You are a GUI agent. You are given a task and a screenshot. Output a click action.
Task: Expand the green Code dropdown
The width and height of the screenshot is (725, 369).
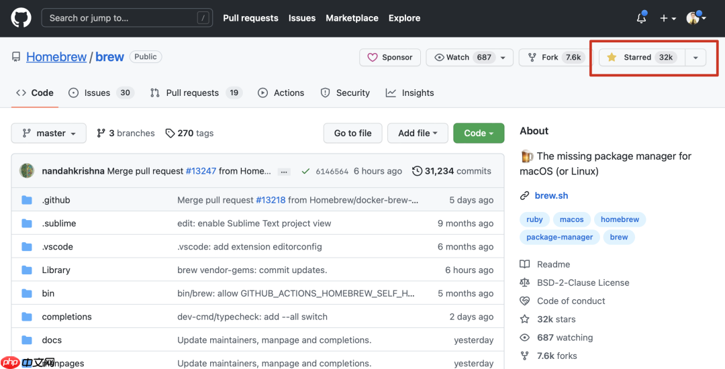point(478,134)
